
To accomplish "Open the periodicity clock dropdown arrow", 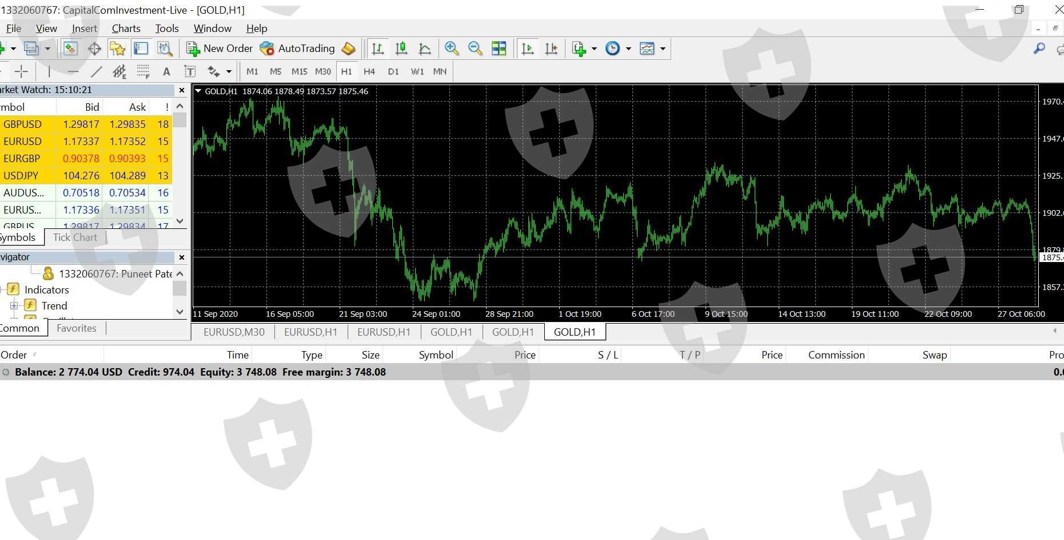I will 628,49.
